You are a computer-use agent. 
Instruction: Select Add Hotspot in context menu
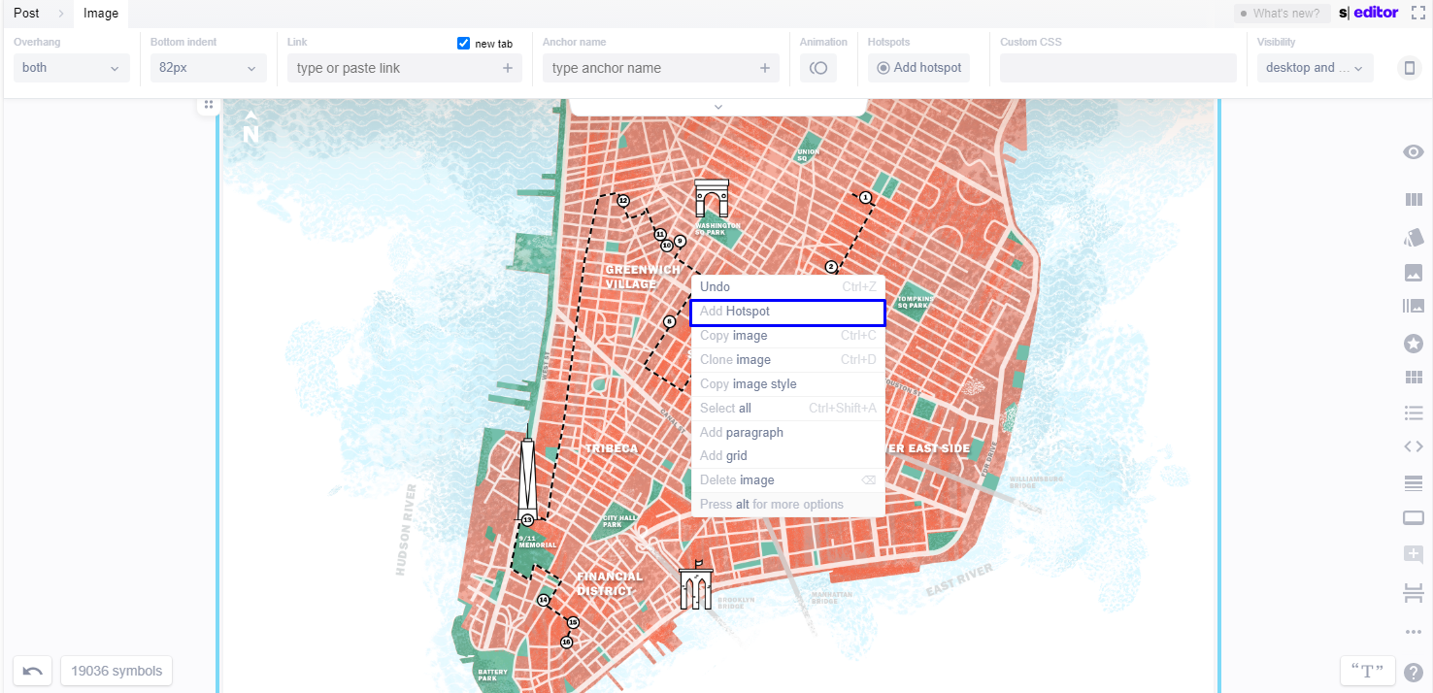pos(788,312)
